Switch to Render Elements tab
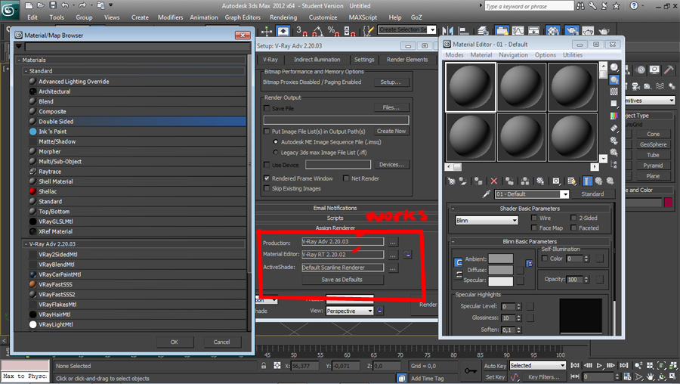Image resolution: width=680 pixels, height=384 pixels. 407,60
